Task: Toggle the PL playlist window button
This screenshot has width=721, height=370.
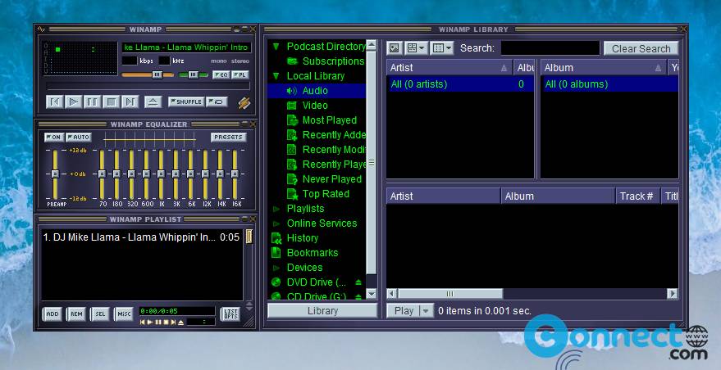Action: [240, 74]
